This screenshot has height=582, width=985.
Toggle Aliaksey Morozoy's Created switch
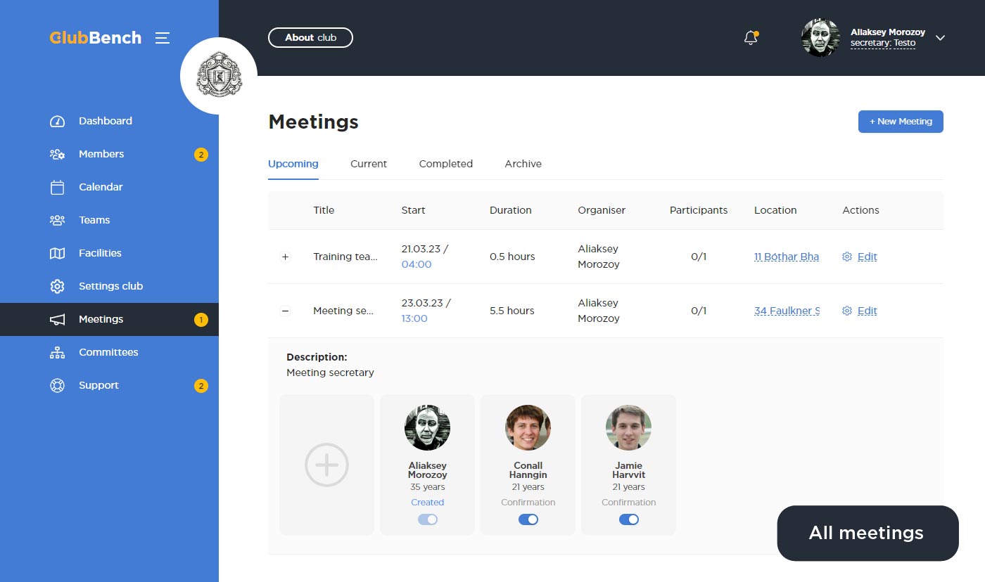point(427,519)
